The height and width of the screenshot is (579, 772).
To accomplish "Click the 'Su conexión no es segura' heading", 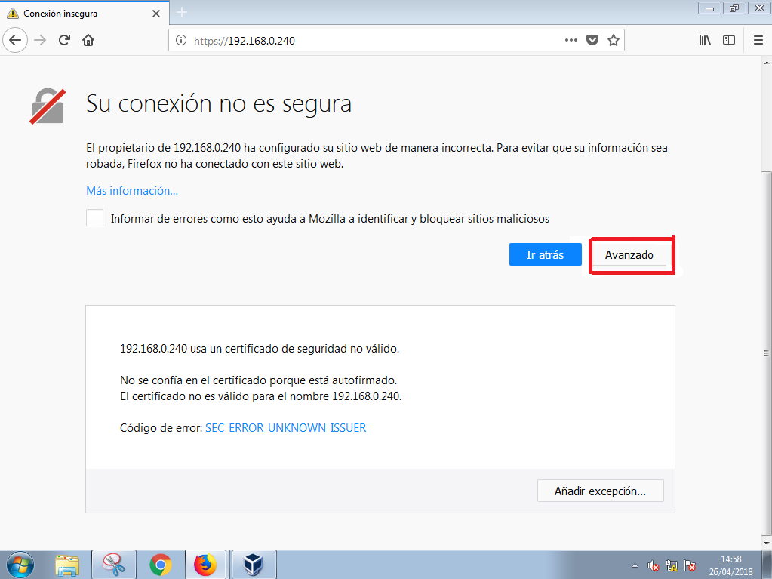I will 219,103.
